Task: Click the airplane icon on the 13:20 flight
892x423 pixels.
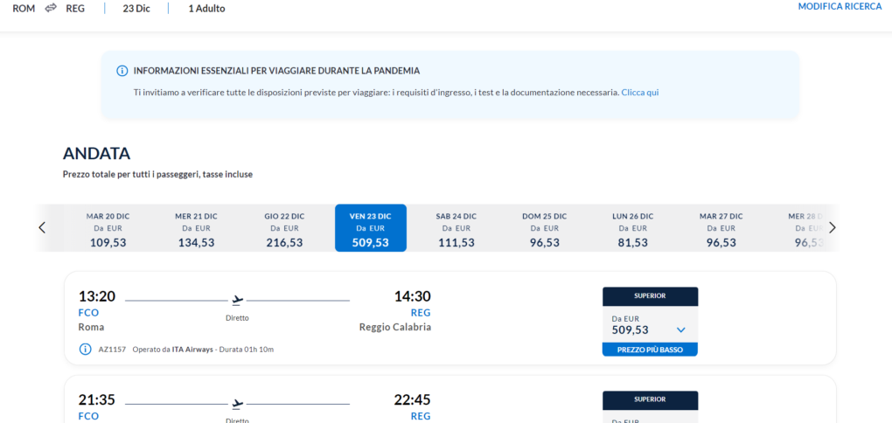Action: [237, 300]
